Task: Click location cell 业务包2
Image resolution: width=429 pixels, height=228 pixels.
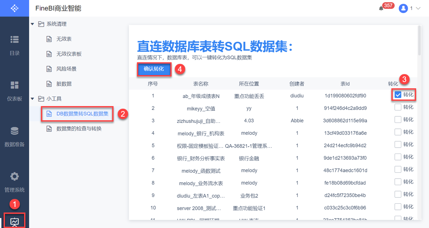Action: click(x=249, y=195)
